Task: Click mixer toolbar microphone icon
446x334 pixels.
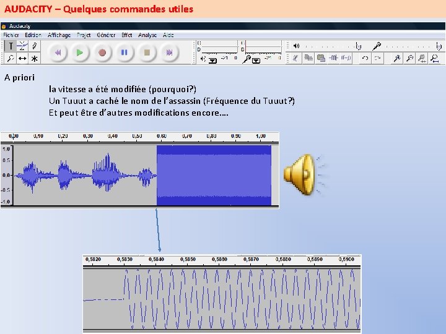Action: click(x=377, y=46)
